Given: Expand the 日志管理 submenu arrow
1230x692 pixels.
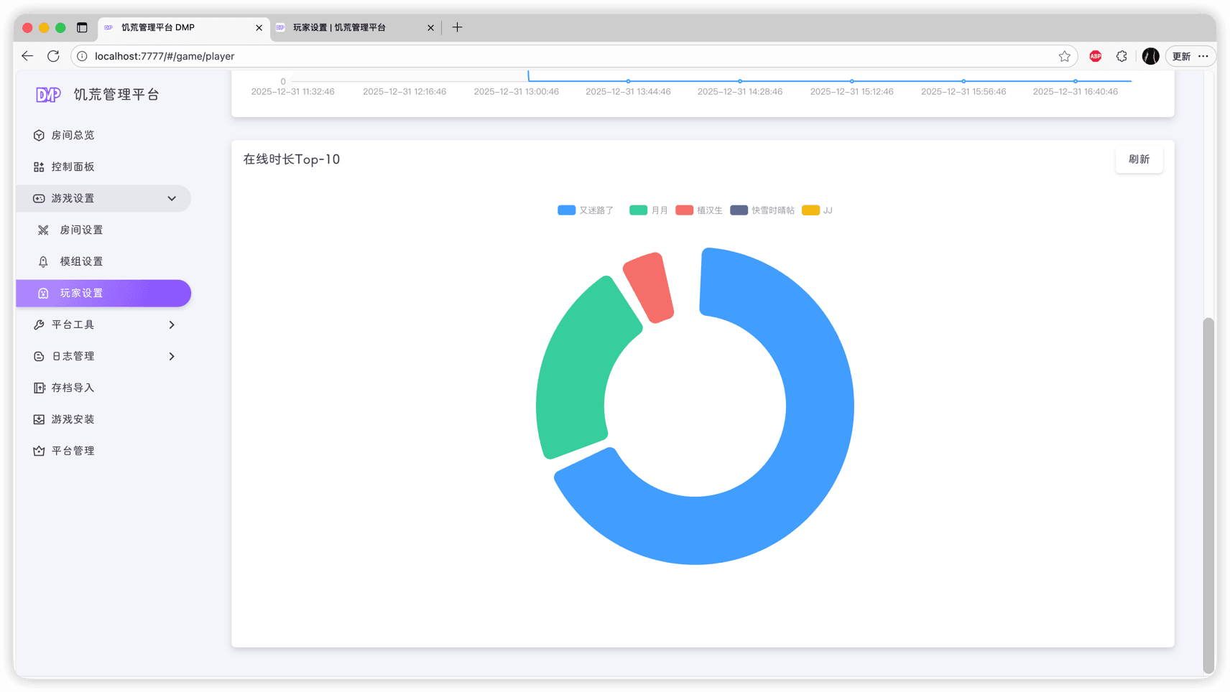Looking at the screenshot, I should point(172,356).
